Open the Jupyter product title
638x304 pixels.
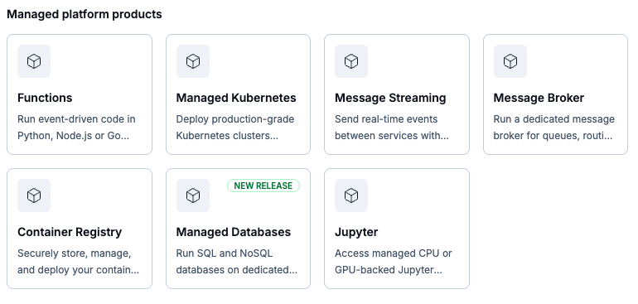(x=356, y=233)
